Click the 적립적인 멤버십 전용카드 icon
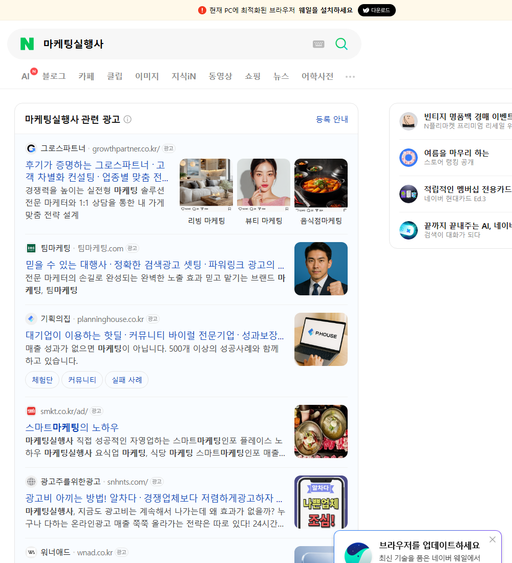This screenshot has width=512, height=563. tap(409, 194)
